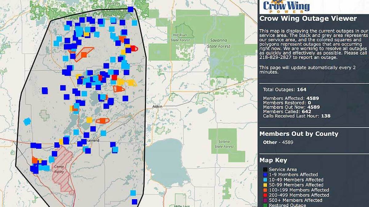
Task: Click the bottommost dark blue outage square
Action: (x=134, y=201)
